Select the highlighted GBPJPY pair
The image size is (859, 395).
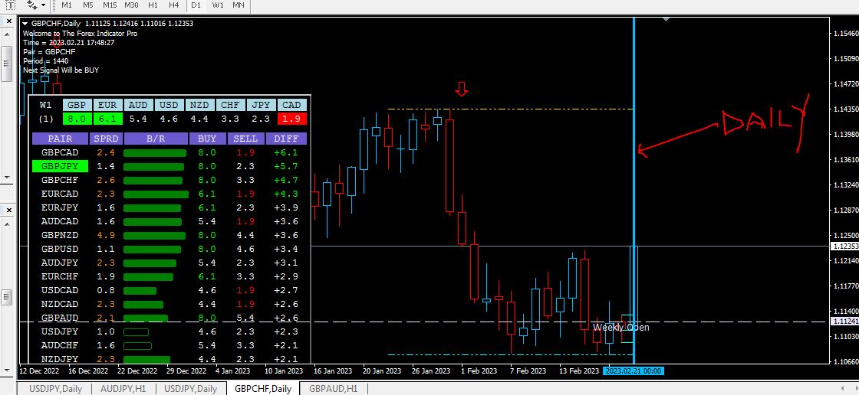tap(60, 166)
